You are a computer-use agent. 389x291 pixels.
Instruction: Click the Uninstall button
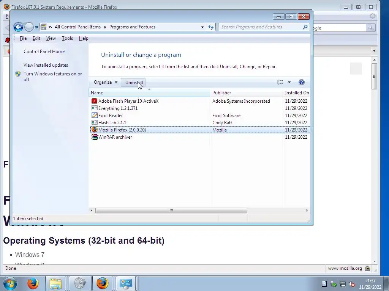coord(134,82)
